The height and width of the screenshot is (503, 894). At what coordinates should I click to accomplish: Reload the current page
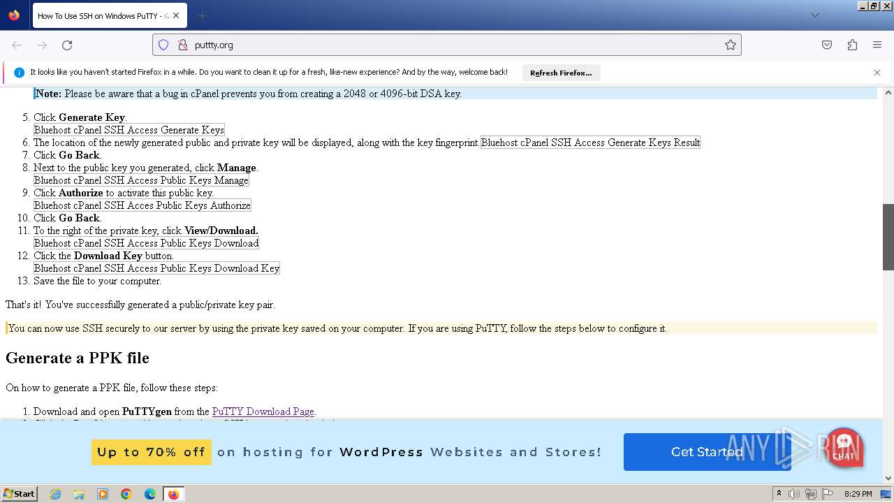(x=67, y=45)
